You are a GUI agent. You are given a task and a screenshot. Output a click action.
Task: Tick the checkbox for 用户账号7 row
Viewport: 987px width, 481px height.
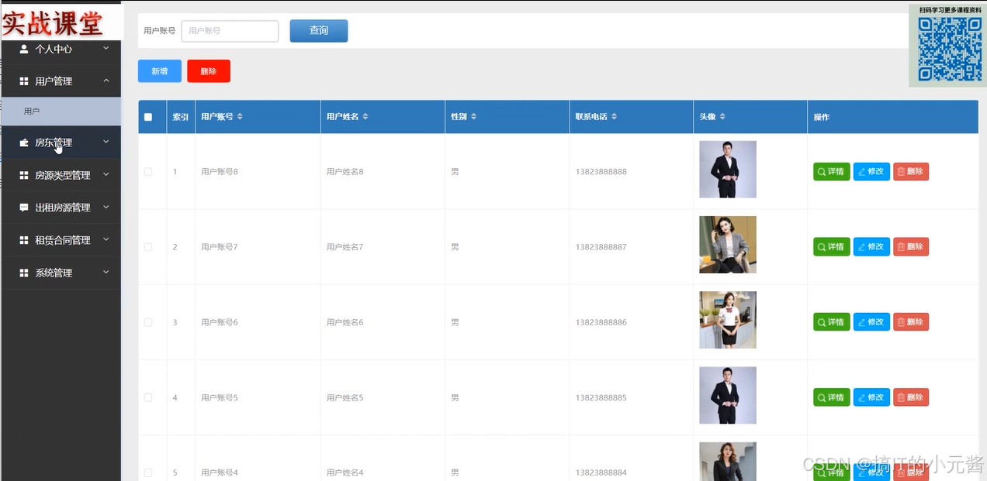coord(148,247)
